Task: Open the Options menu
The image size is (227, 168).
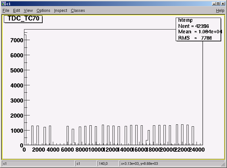Action: coord(43,11)
